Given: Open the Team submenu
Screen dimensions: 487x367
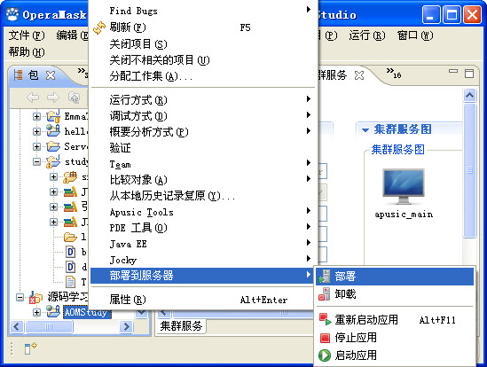Looking at the screenshot, I should (204, 164).
